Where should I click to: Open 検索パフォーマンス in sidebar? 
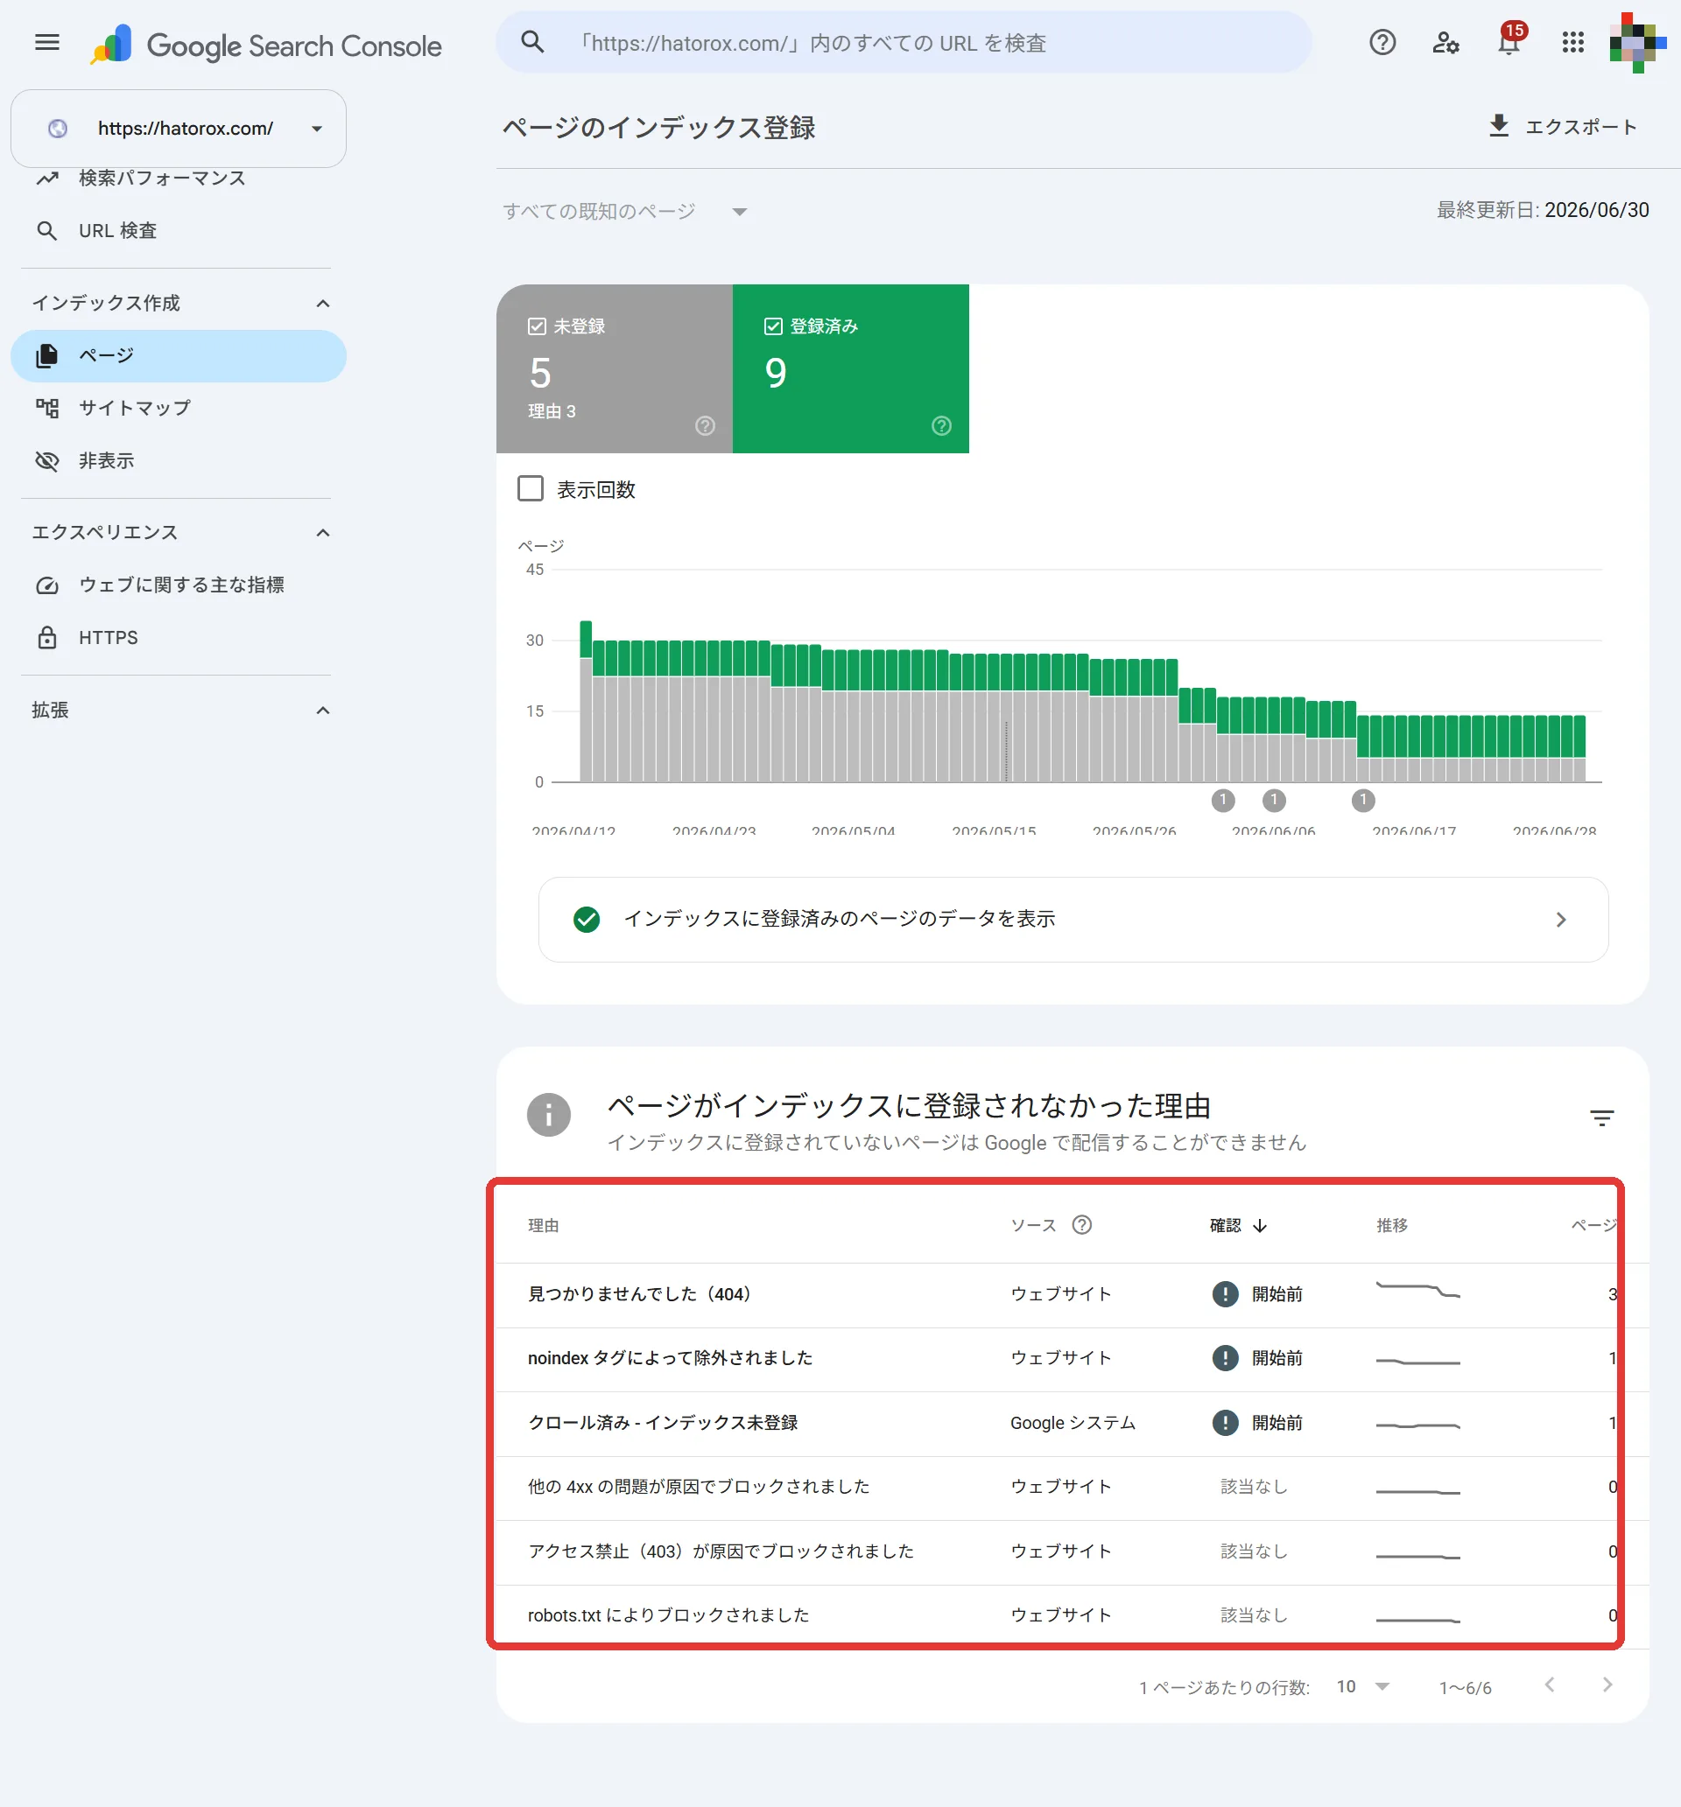pyautogui.click(x=179, y=179)
